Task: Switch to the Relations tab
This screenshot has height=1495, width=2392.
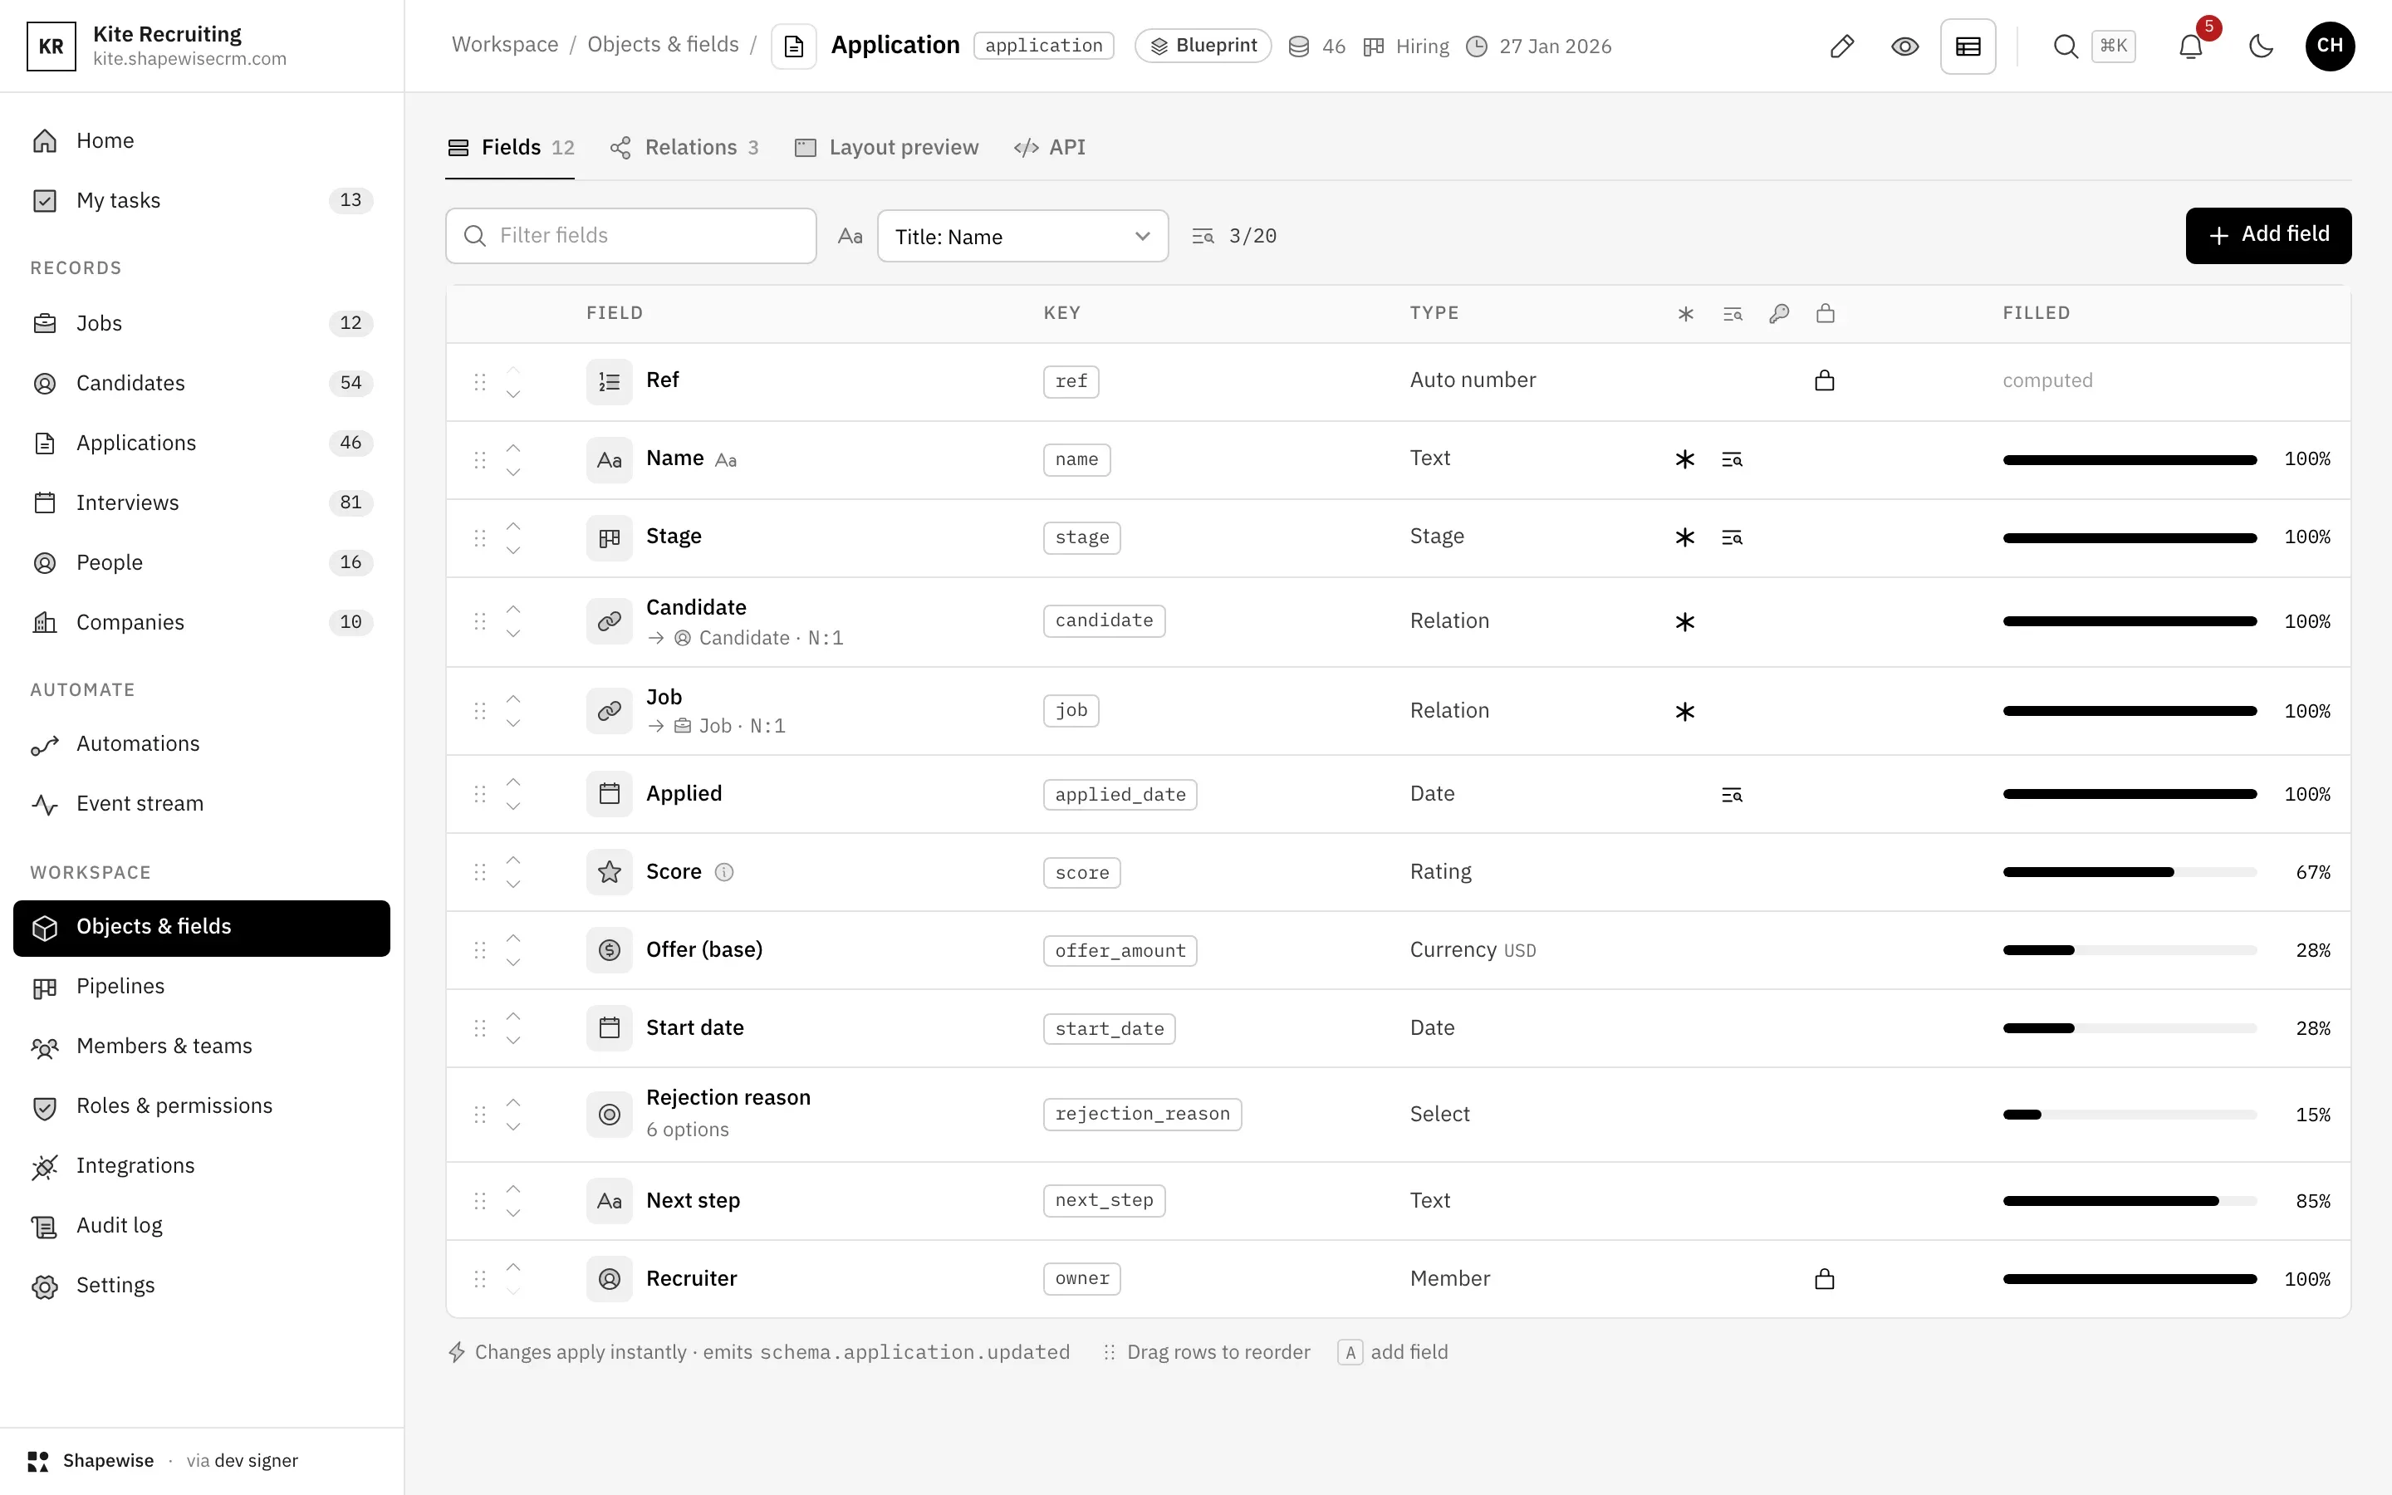Action: [x=684, y=147]
